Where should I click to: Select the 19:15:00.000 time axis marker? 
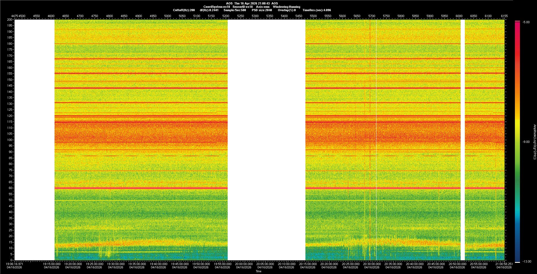coord(52,264)
